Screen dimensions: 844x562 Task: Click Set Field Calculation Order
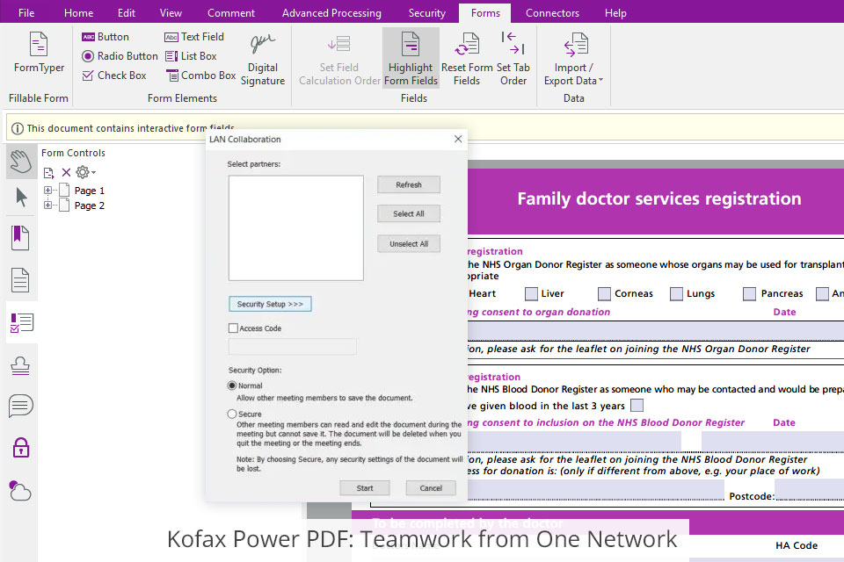click(339, 59)
